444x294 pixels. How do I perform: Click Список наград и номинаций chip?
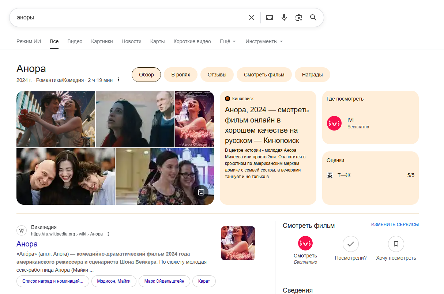click(53, 281)
